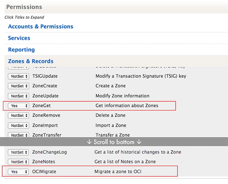Expand the Services section

point(19,38)
